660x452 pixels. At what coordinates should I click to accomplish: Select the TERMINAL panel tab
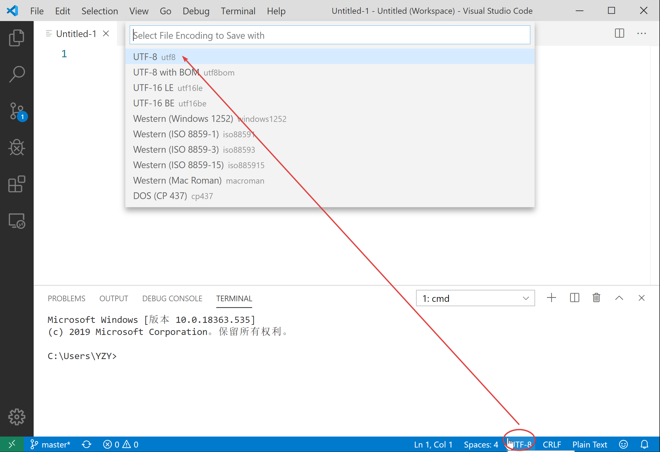(x=234, y=298)
